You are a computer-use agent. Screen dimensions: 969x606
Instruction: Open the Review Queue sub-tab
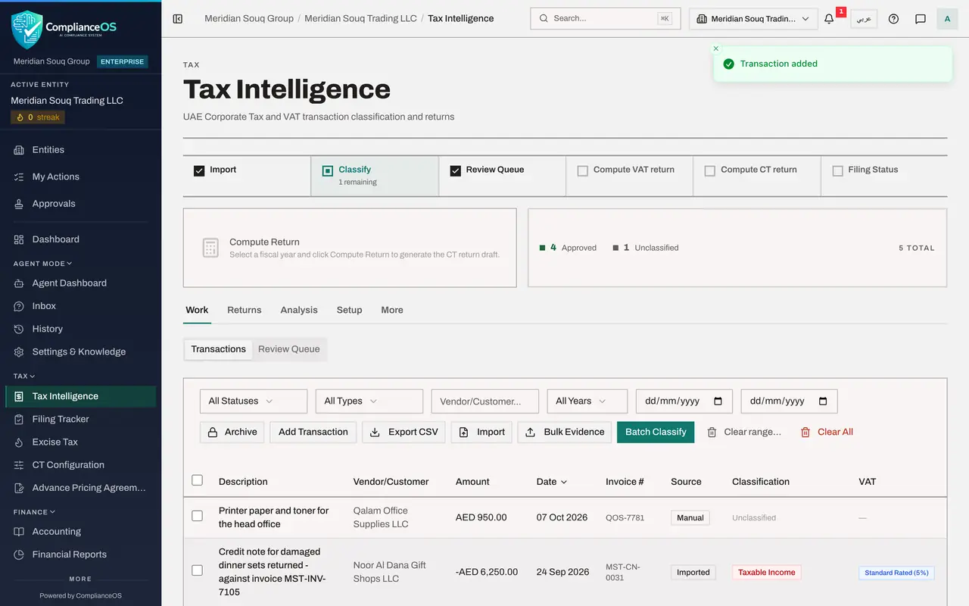tap(289, 349)
